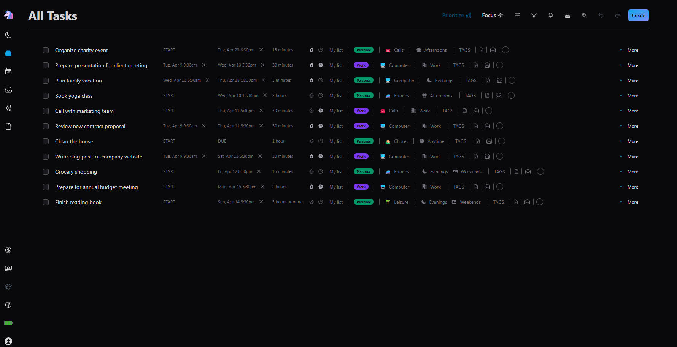Open the 30 minutes duration for Call with marketing team
677x347 pixels.
(283, 111)
